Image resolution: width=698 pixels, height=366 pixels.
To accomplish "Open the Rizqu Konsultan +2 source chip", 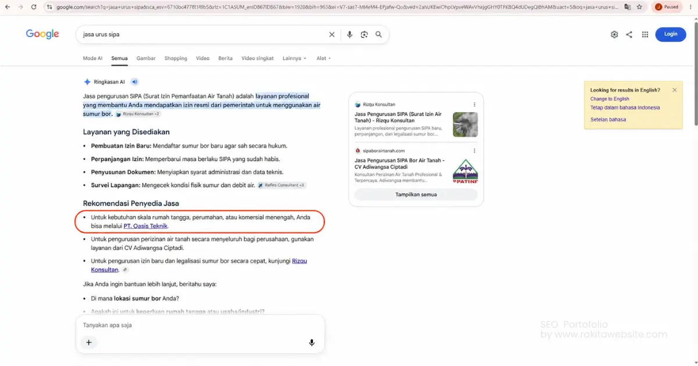I will (138, 114).
